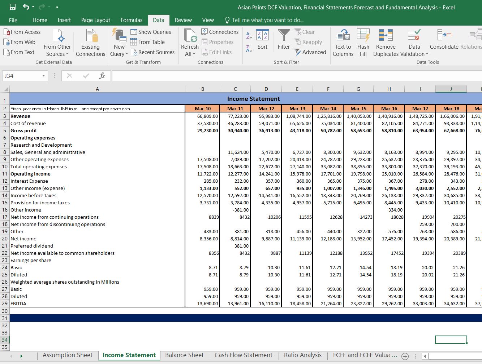482x364 pixels.
Task: Open Advanced filter options
Action: (310, 52)
